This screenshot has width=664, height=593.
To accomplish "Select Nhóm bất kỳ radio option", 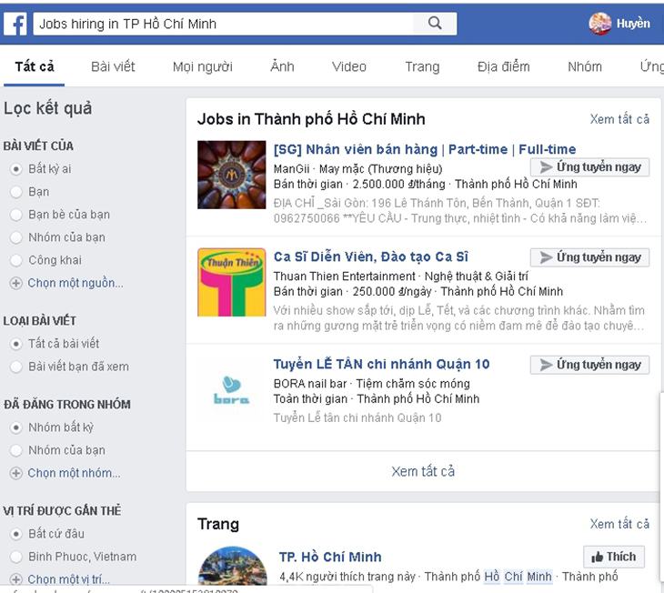I will click(x=15, y=427).
